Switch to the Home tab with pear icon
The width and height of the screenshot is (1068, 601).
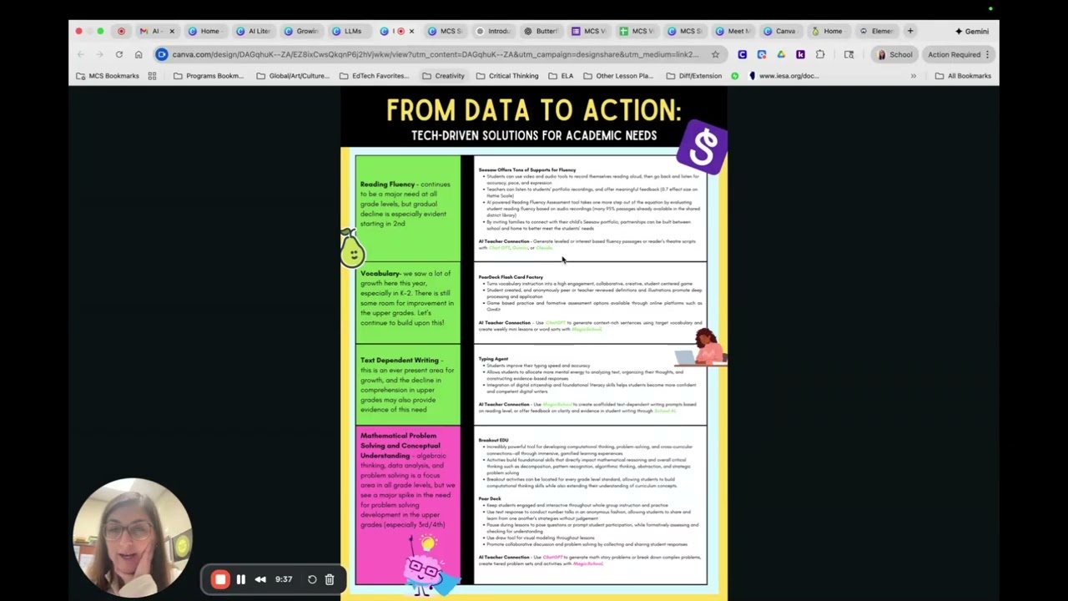(828, 31)
